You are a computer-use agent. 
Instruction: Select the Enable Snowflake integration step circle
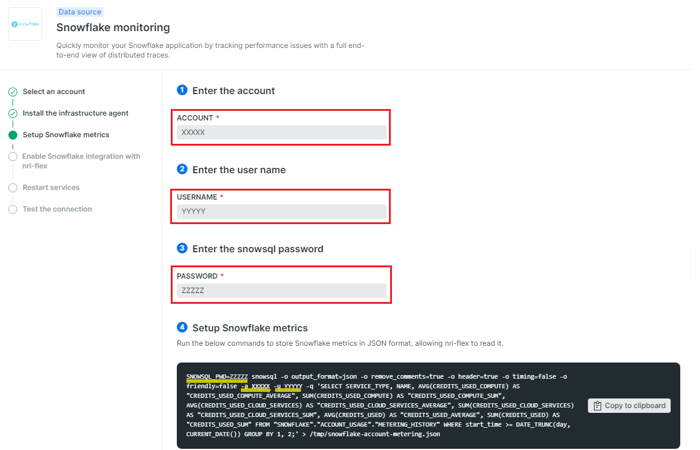pos(13,156)
